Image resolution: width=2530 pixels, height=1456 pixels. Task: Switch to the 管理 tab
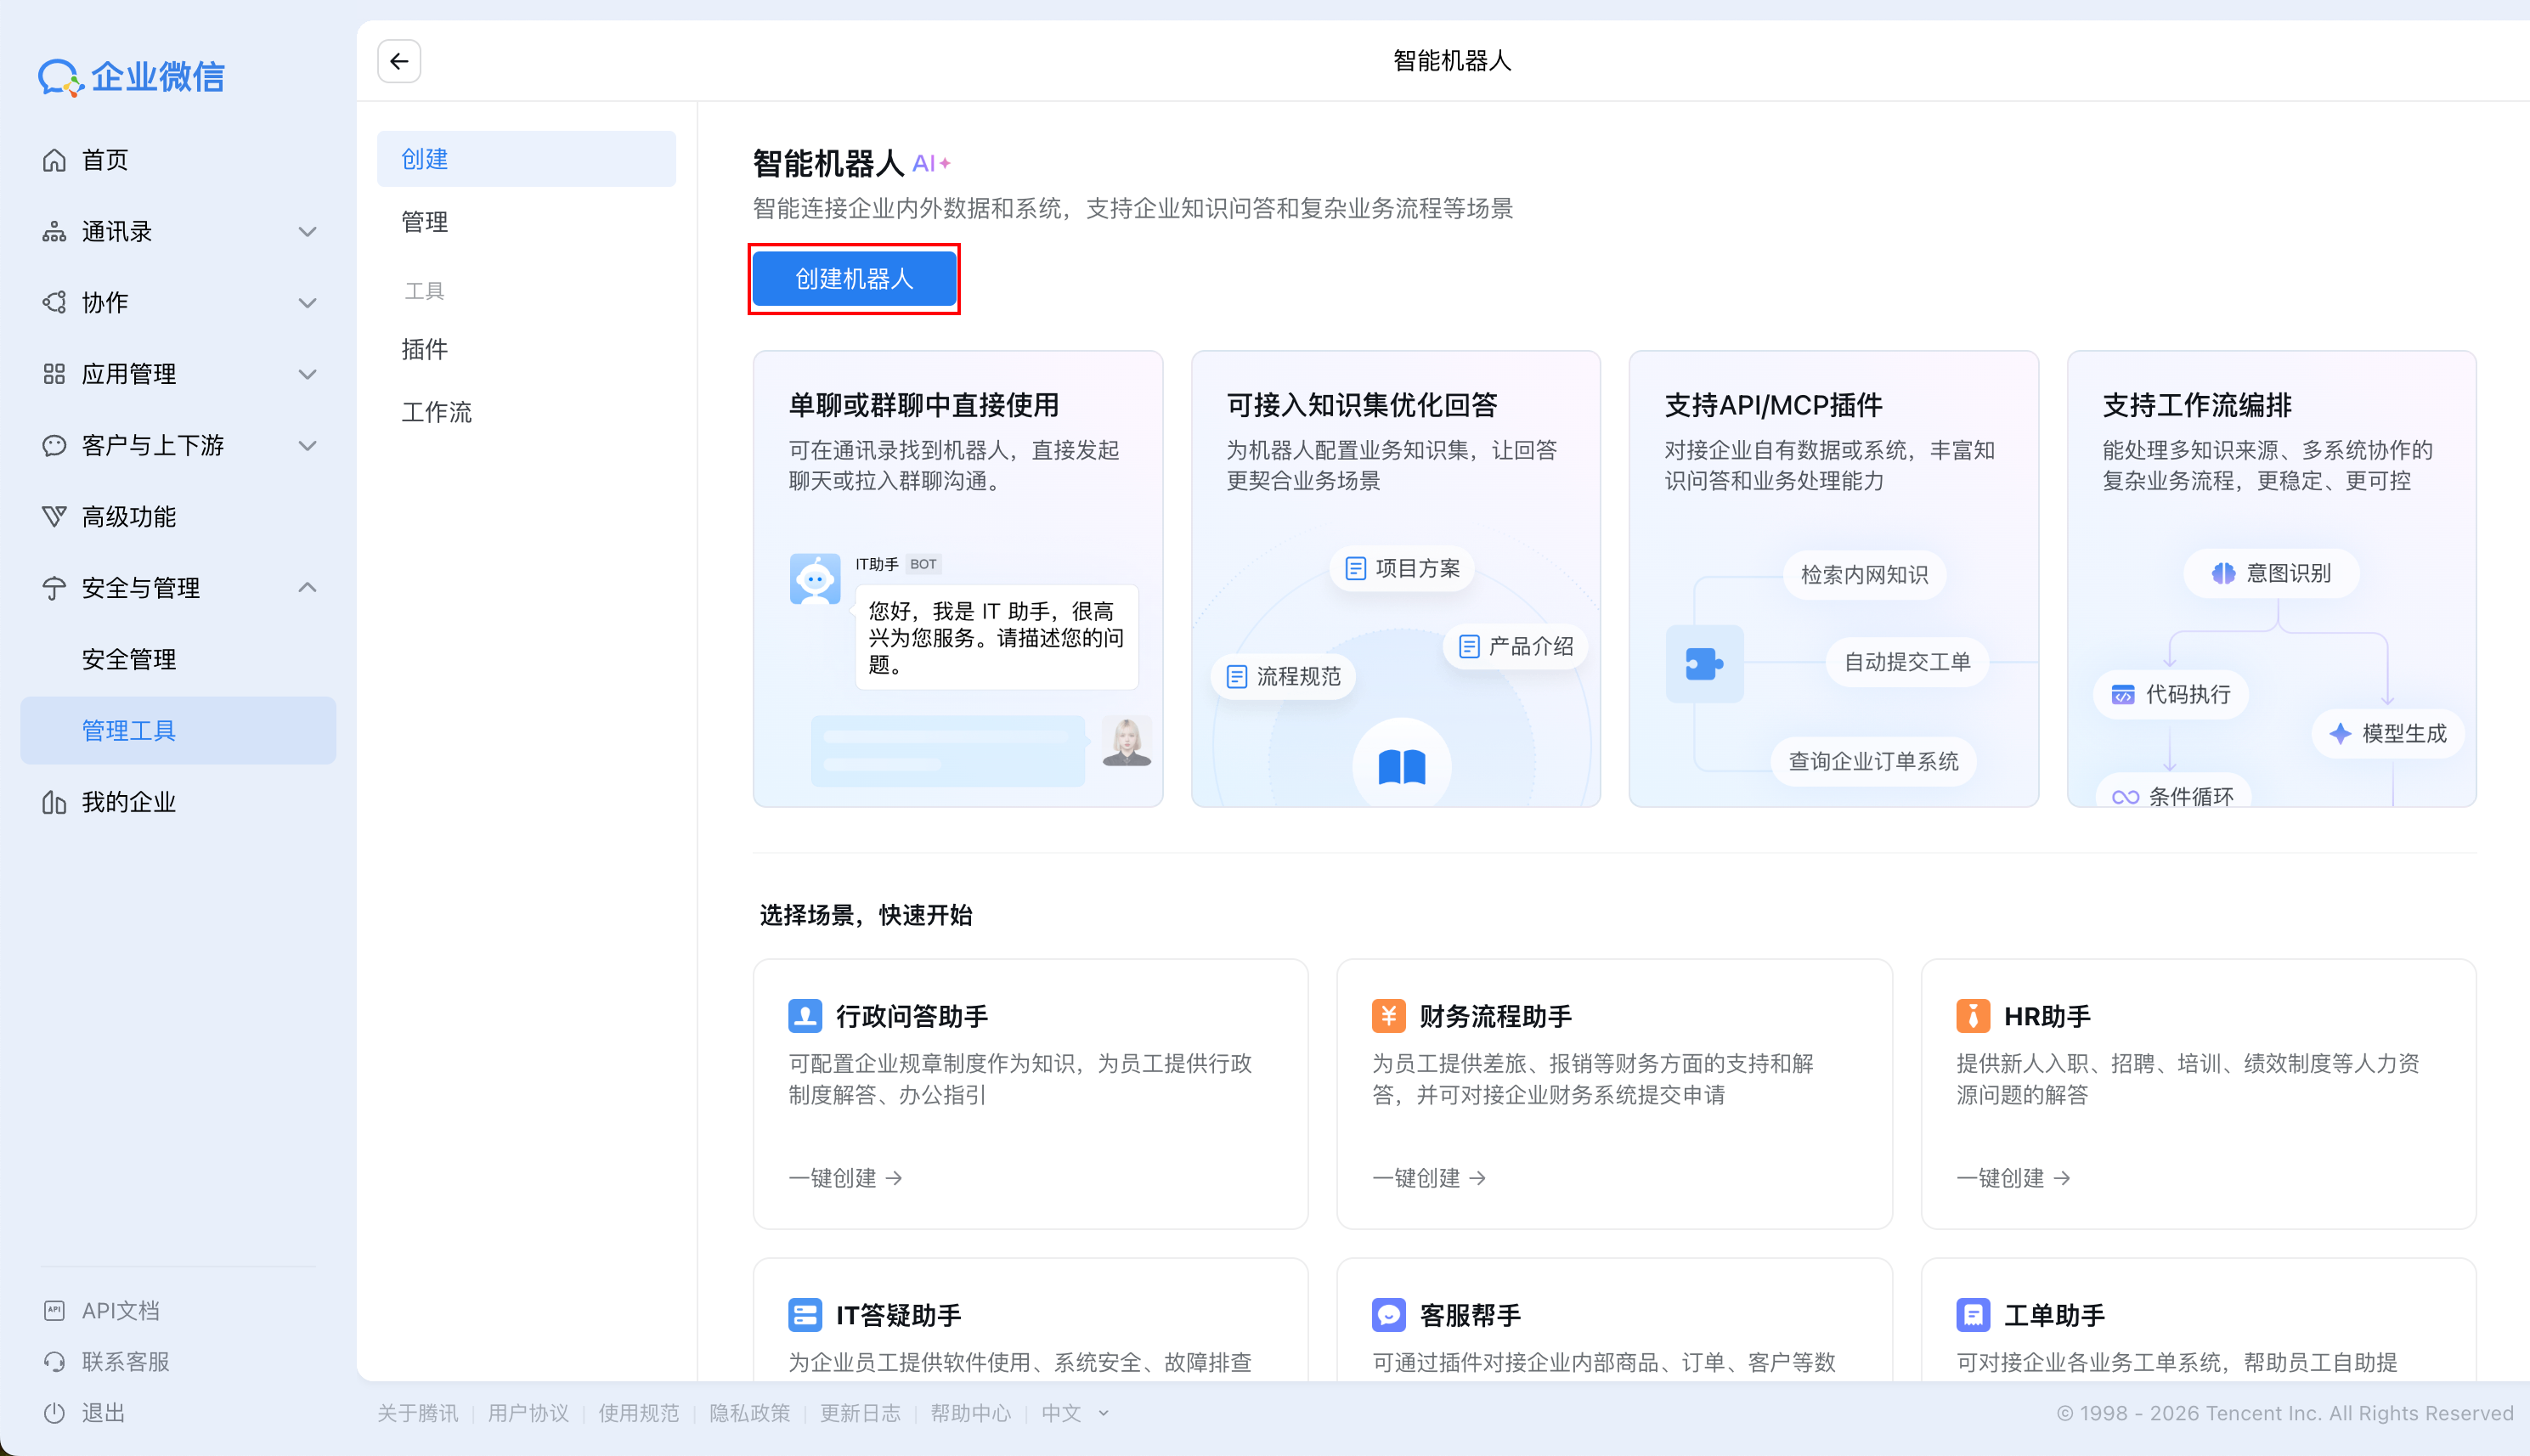(425, 221)
